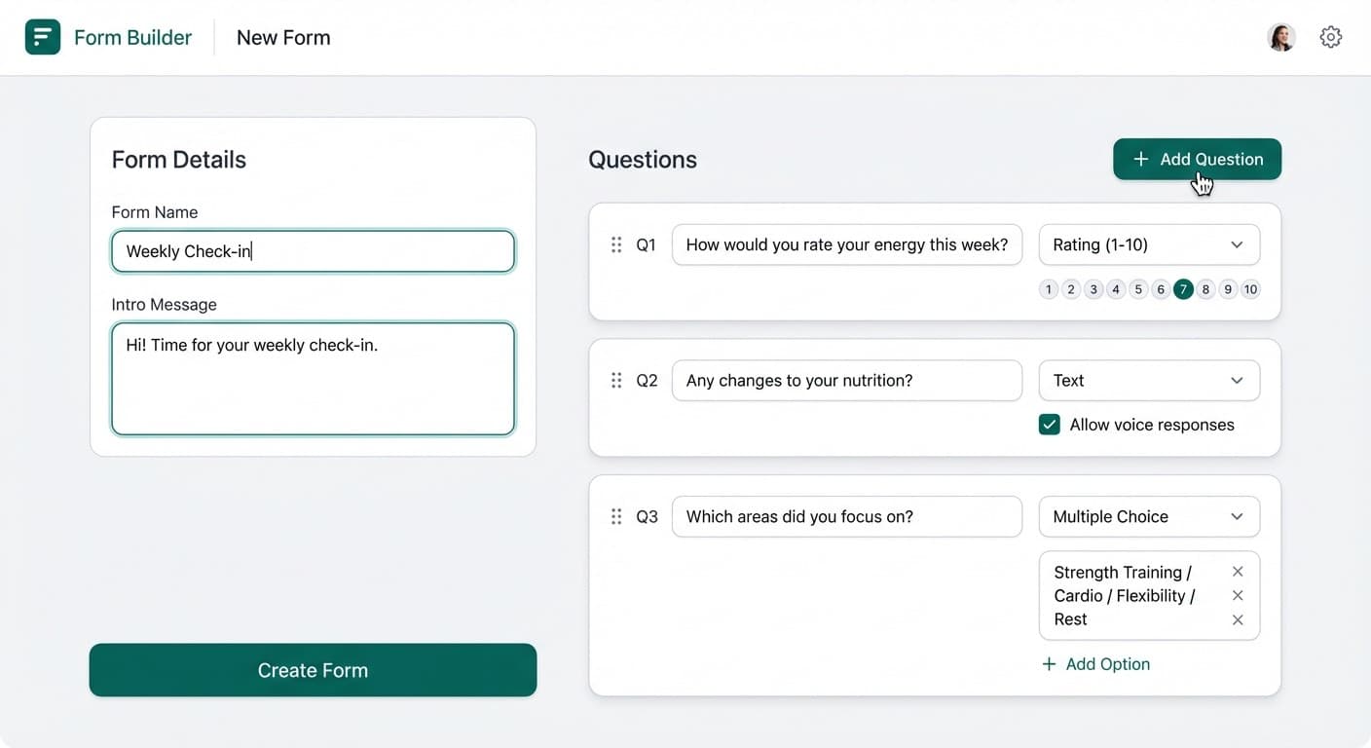Viewport: 1371px width, 748px height.
Task: Select the Form Builder menu title
Action: point(132,36)
